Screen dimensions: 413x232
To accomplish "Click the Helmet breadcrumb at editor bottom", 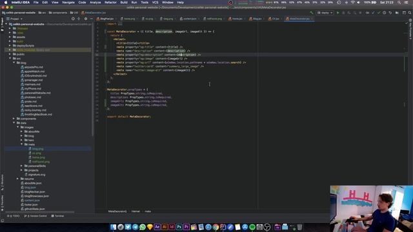I will coord(136,211).
